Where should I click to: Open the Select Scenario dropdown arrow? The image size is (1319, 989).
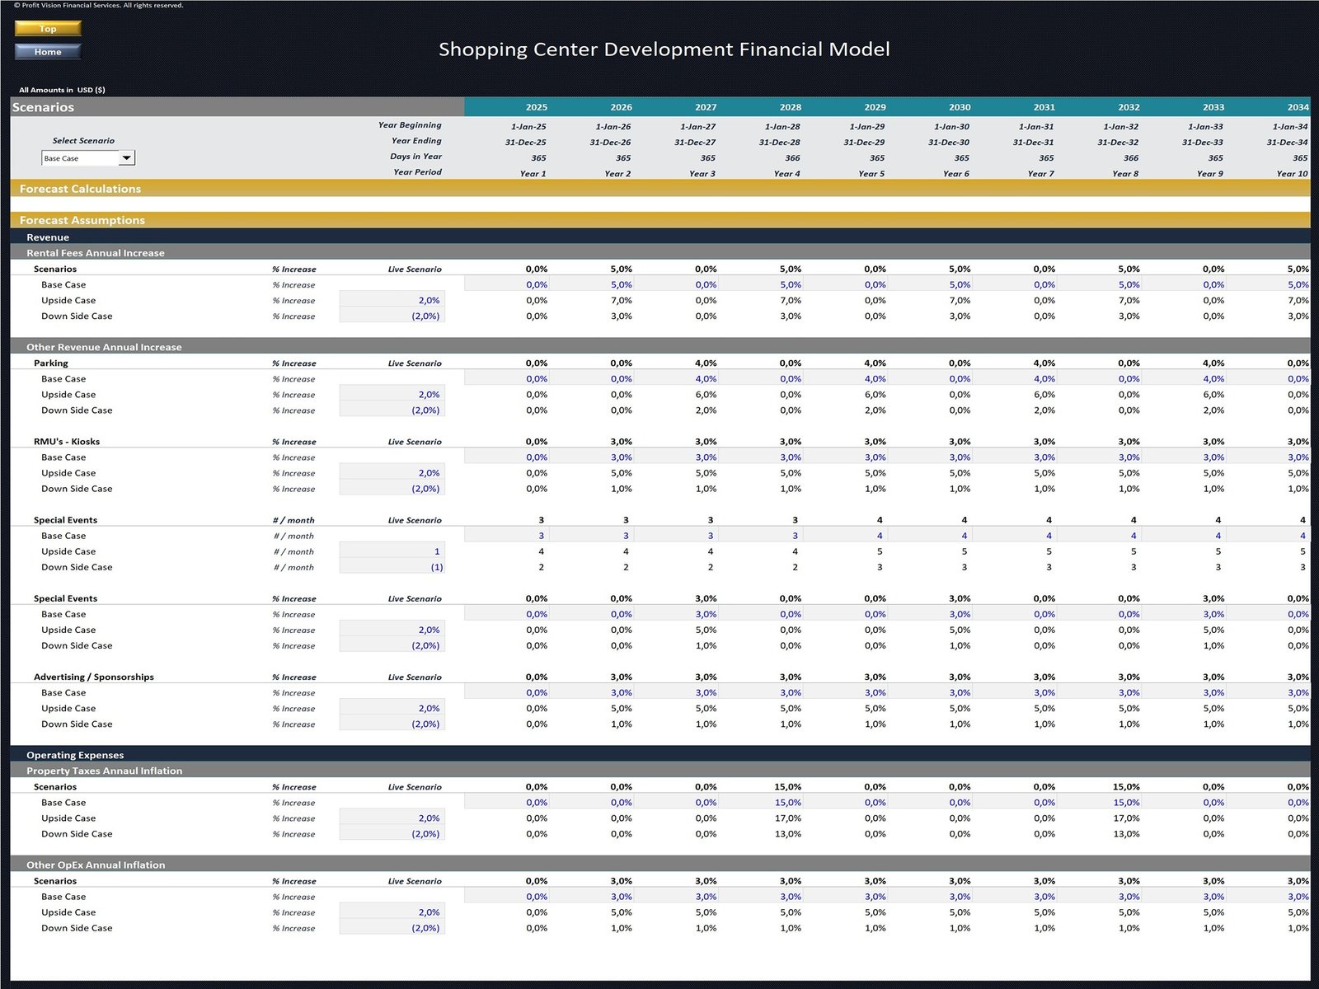(x=126, y=158)
